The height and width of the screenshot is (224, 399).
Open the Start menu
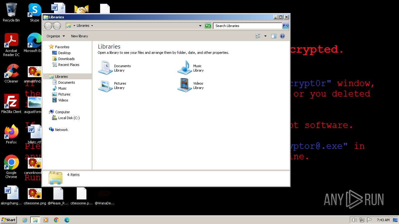click(x=9, y=220)
